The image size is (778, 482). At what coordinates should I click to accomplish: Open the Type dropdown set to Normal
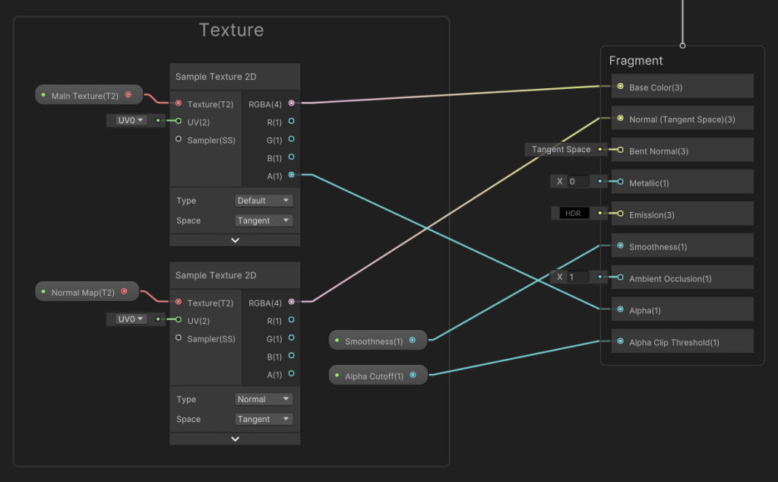click(264, 399)
